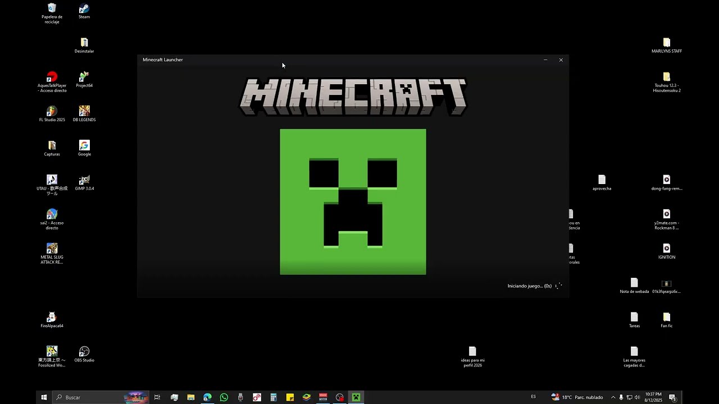This screenshot has height=404, width=719.
Task: Open the clock showing 10:37 PM
Action: 653,397
